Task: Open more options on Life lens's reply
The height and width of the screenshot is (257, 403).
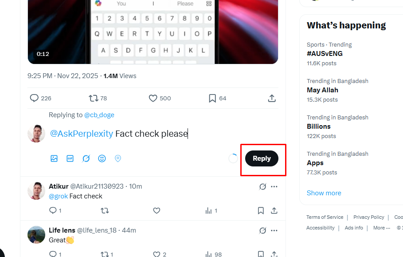Action: (x=274, y=230)
